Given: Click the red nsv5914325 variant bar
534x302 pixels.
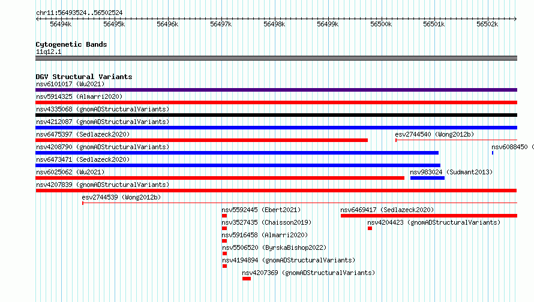Looking at the screenshot, I should coord(276,102).
